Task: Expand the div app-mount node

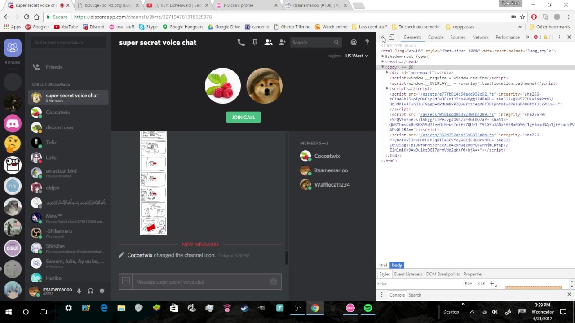Action: [x=387, y=73]
